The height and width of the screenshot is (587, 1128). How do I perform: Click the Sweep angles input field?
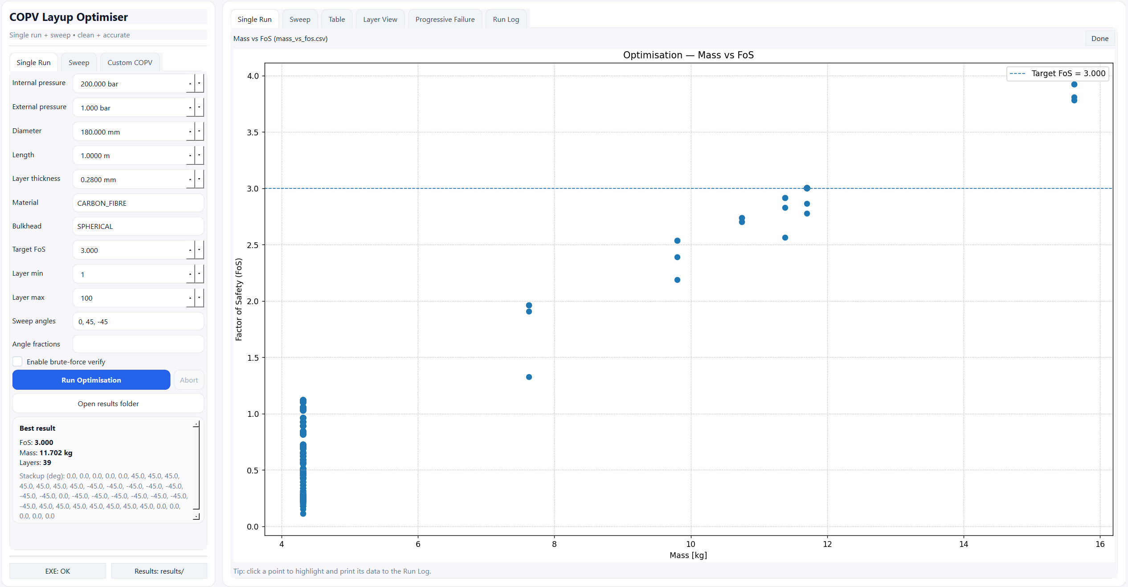(138, 322)
